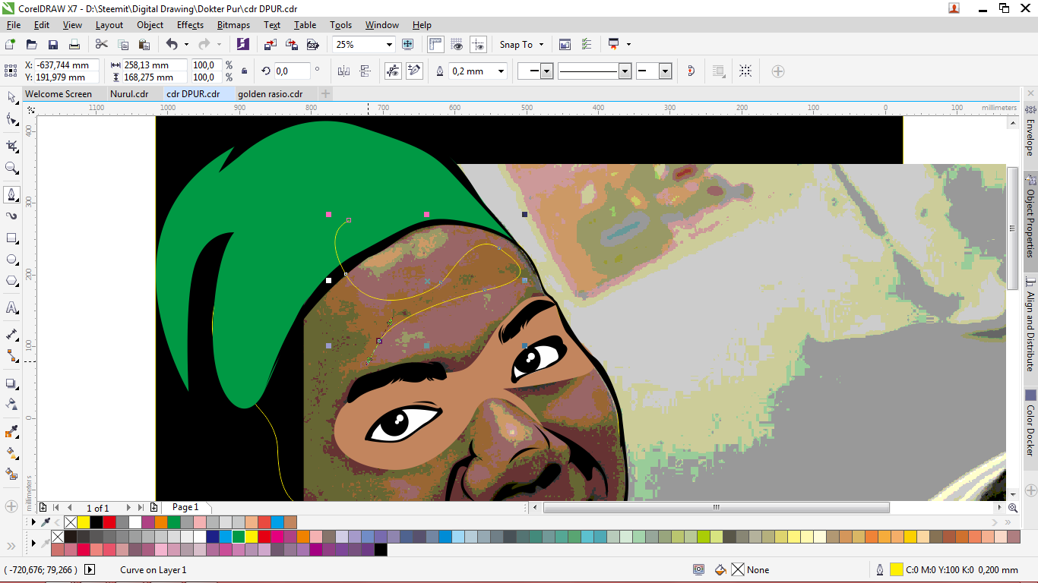The image size is (1038, 583).
Task: Select the Rectangle tool in toolbox
Action: [x=11, y=238]
